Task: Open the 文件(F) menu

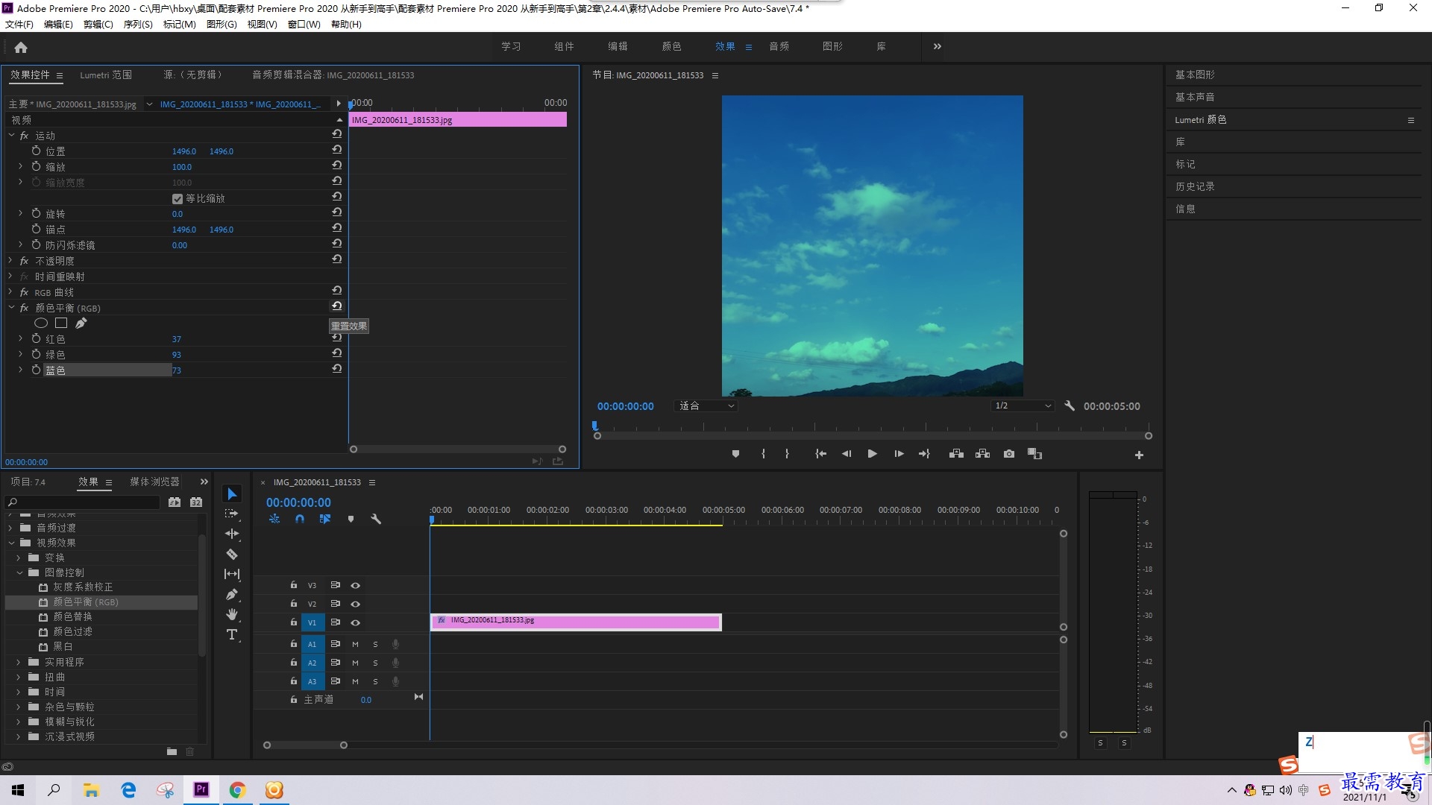Action: click(19, 24)
